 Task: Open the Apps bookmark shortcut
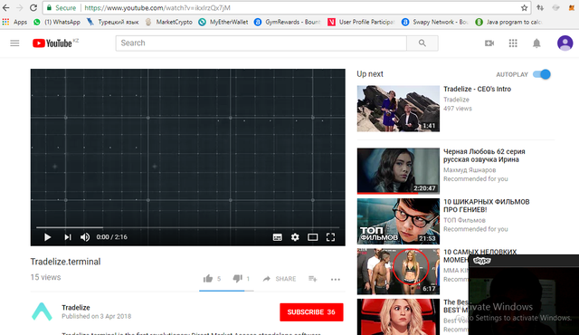14,22
